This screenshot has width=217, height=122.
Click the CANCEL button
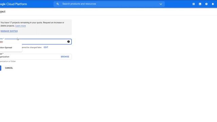(x=9, y=68)
